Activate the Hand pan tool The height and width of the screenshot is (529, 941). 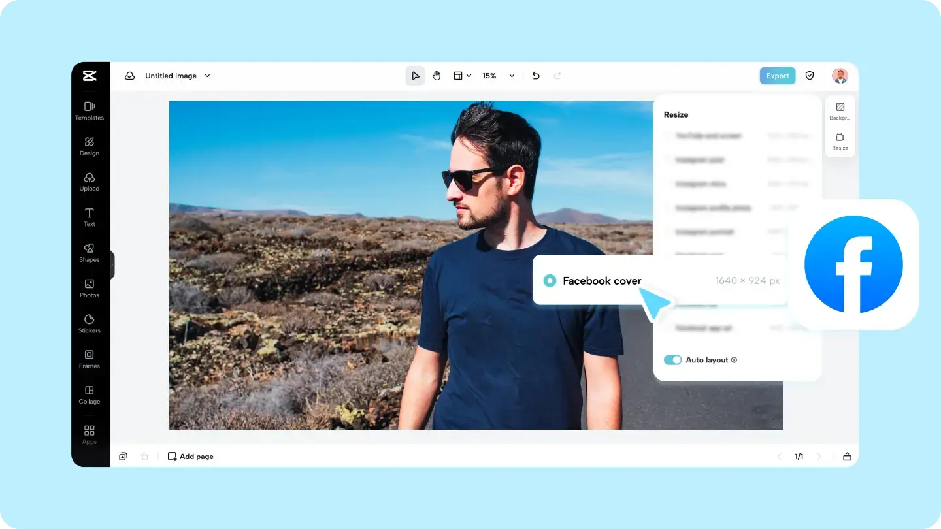tap(437, 76)
